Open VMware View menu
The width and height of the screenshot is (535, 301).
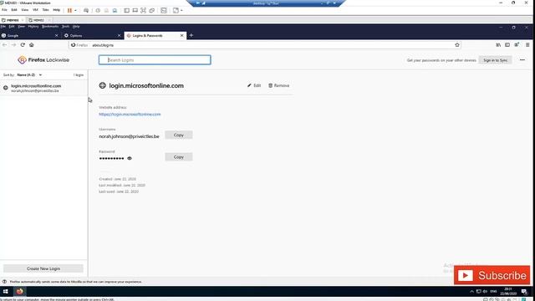tap(24, 10)
